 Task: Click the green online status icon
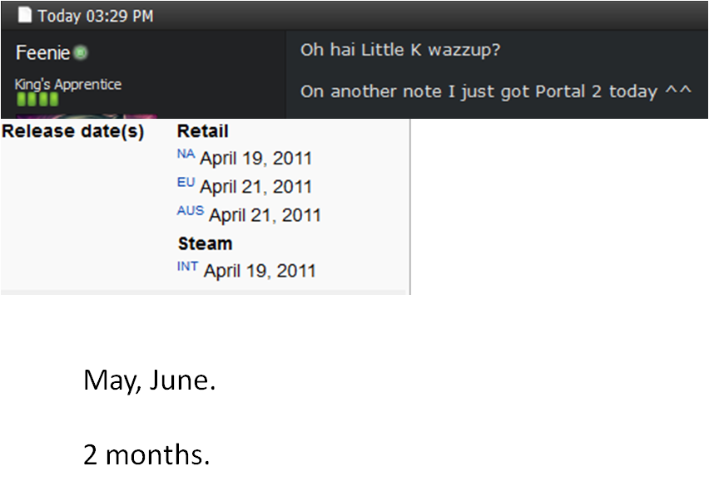point(81,53)
